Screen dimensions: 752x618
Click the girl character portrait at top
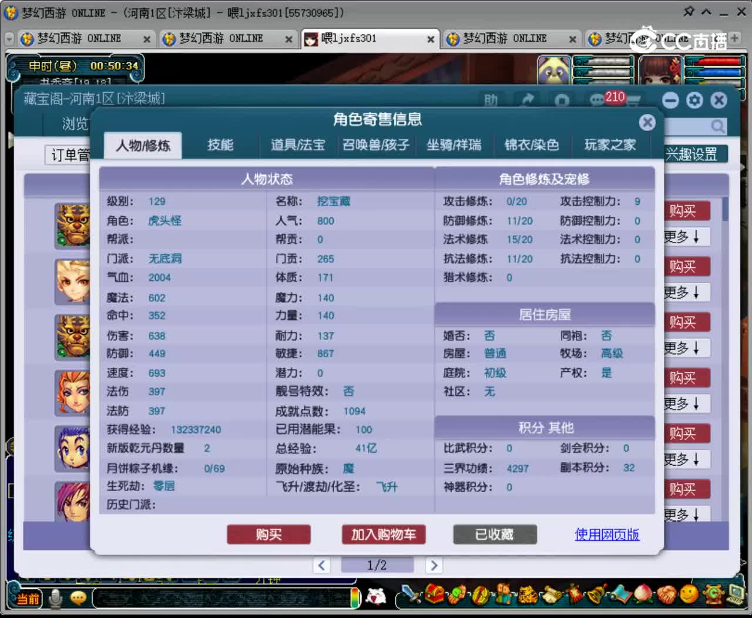pyautogui.click(x=659, y=71)
